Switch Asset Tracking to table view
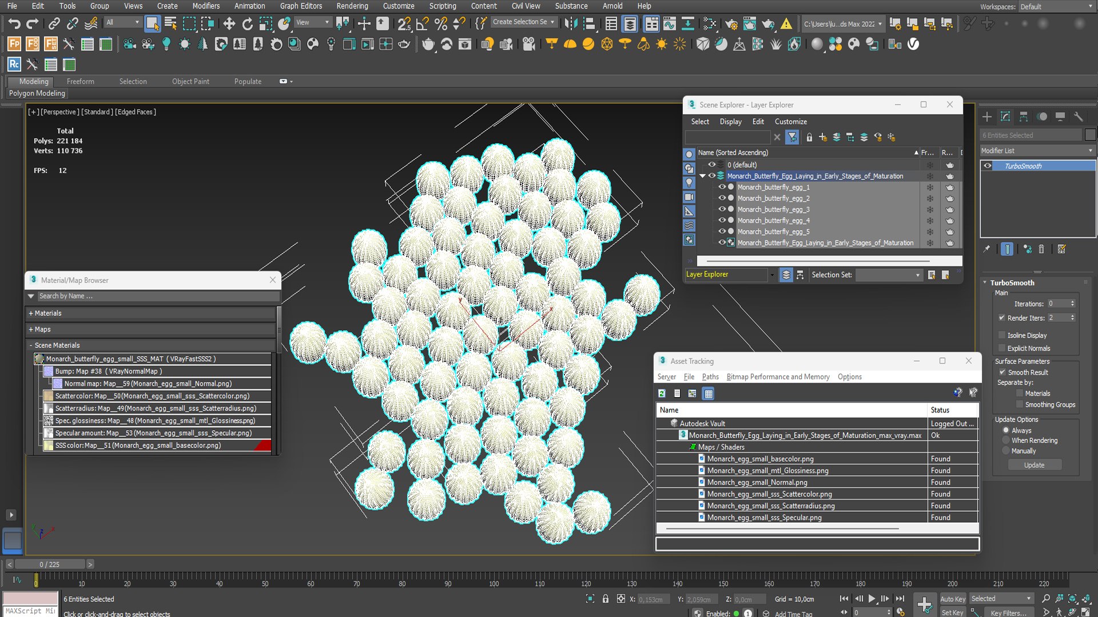The width and height of the screenshot is (1098, 617). (709, 394)
